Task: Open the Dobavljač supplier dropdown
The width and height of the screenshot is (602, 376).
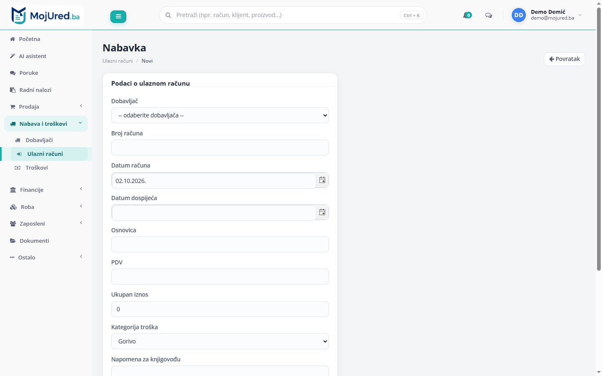Action: [220, 115]
